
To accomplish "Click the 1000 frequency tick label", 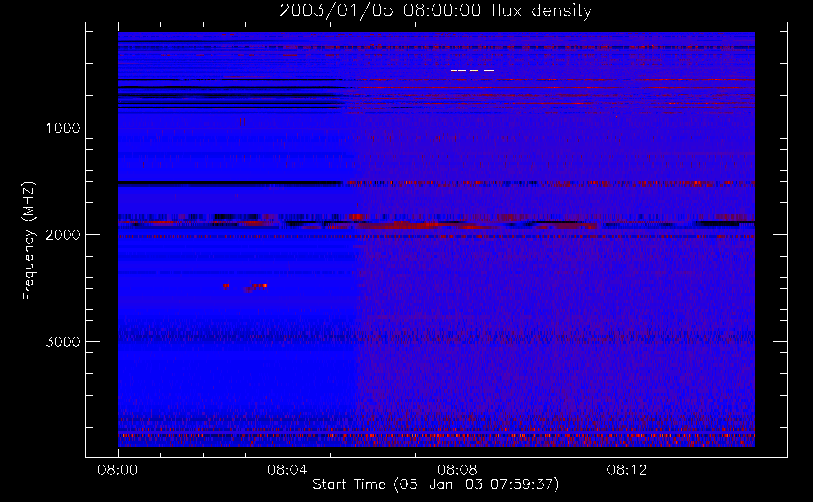I will (63, 128).
